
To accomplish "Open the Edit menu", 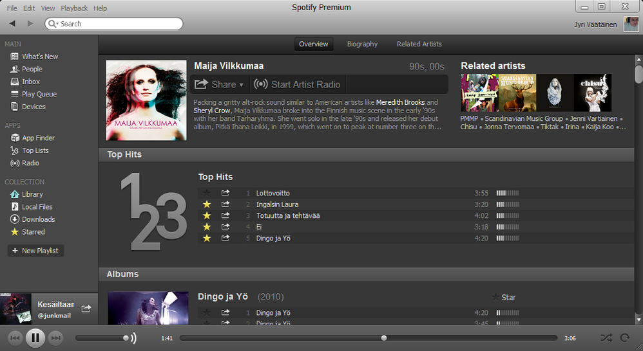I will (29, 8).
